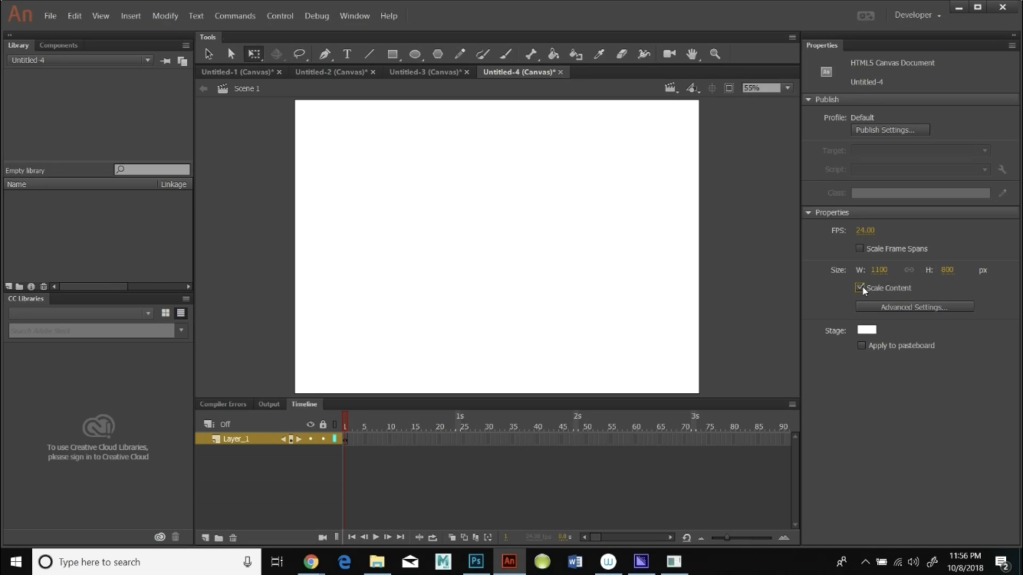This screenshot has height=575, width=1023.
Task: Open the Target dropdown in Publish
Action: [x=985, y=150]
